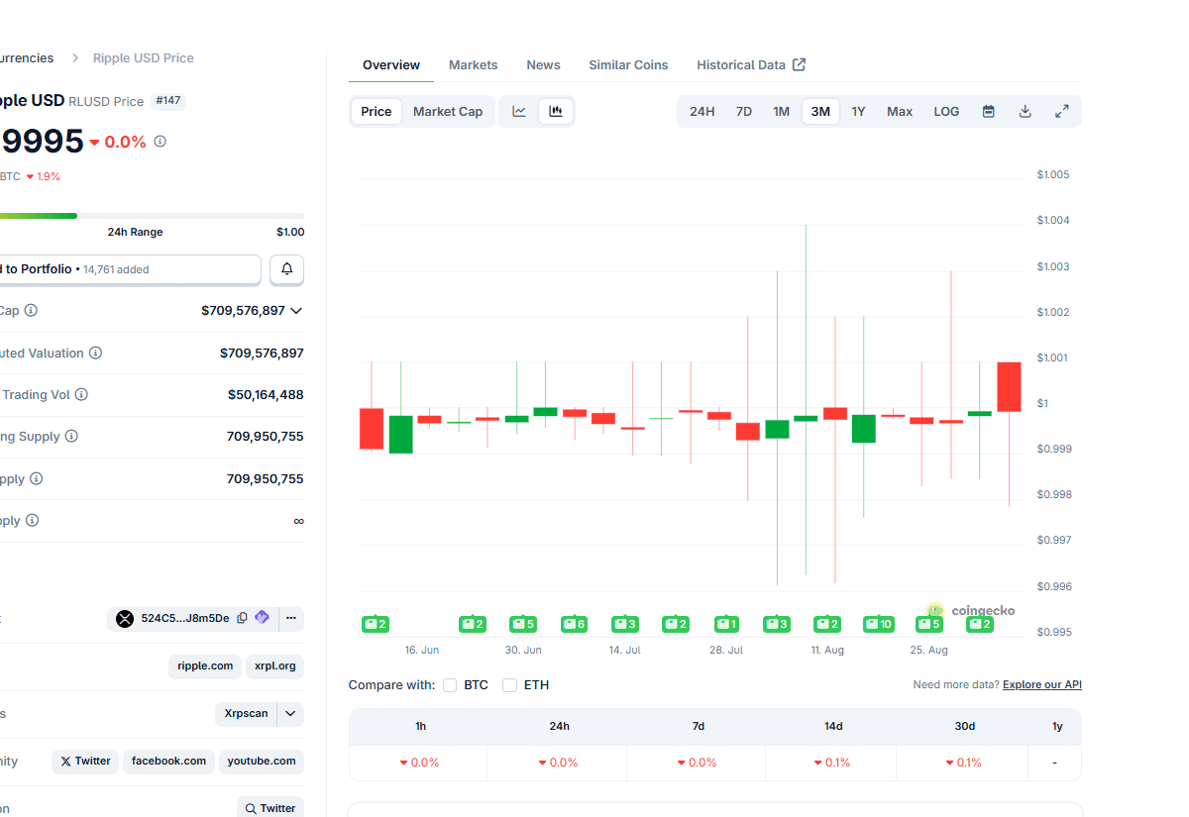Open the Overview tab
This screenshot has width=1189, height=817.
click(391, 64)
